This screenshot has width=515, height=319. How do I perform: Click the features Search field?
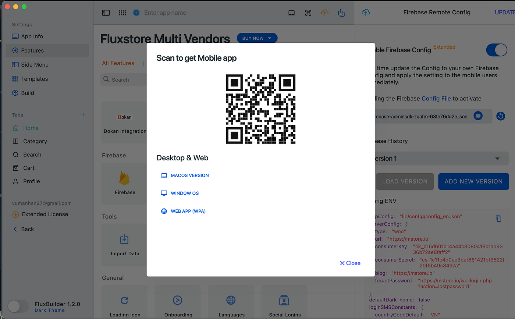[124, 79]
